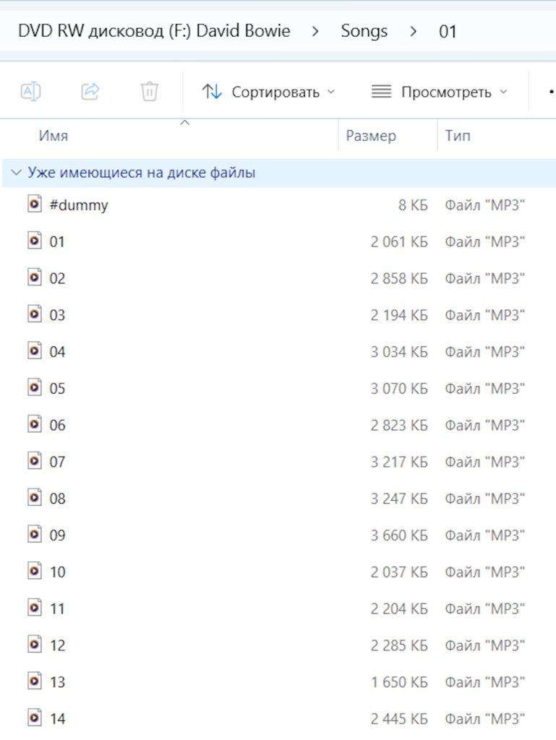Screen dimensions: 556x740
Task: Click the 3 217 КБ size value
Action: click(x=399, y=462)
